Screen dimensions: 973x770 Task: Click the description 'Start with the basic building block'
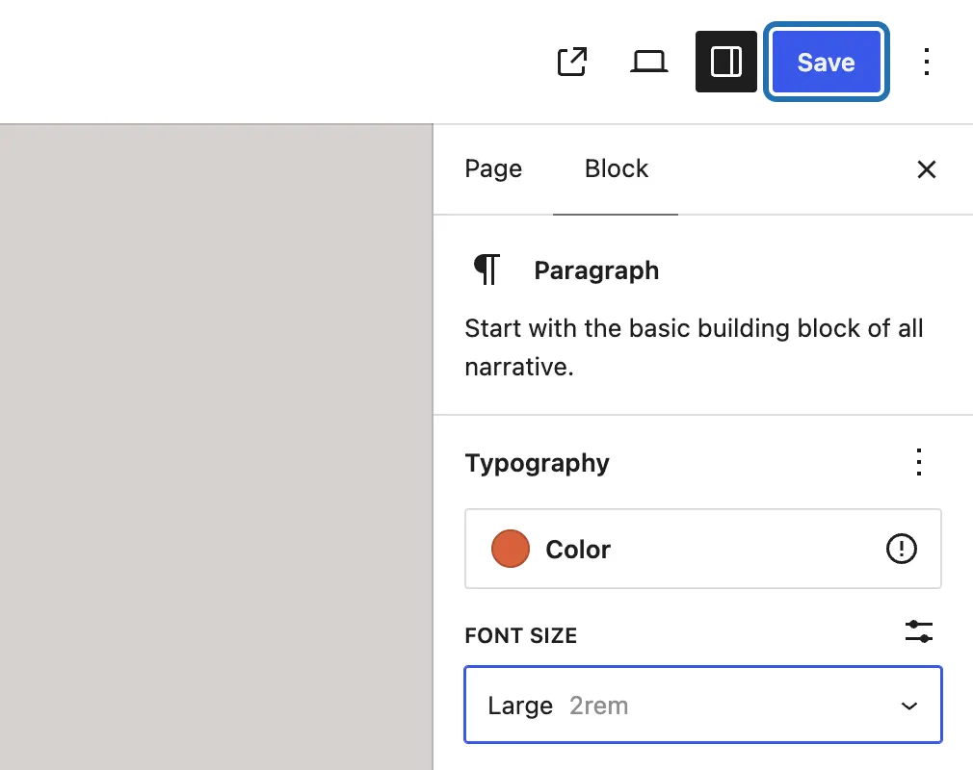pyautogui.click(x=694, y=347)
